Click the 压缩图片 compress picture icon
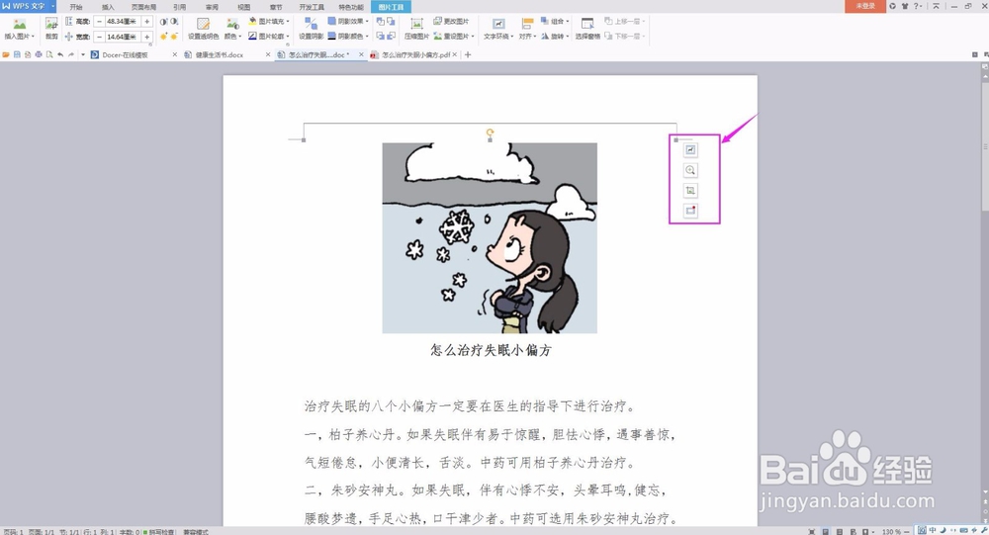Viewport: 989px width, 535px height. 416,24
